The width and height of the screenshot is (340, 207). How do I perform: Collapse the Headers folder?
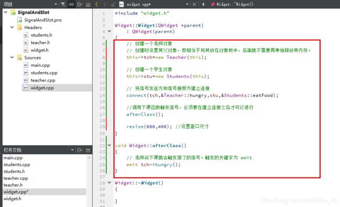(12, 27)
